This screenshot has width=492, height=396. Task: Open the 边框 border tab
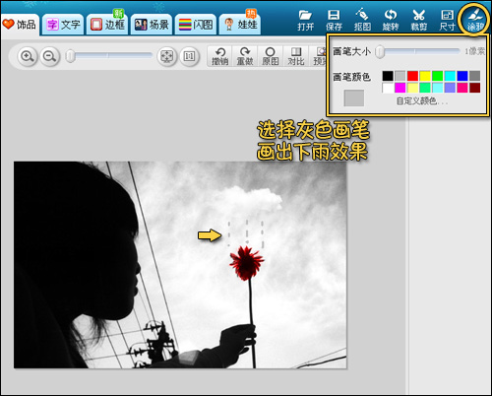click(107, 25)
